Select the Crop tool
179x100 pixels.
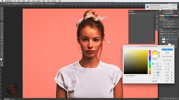(2, 19)
